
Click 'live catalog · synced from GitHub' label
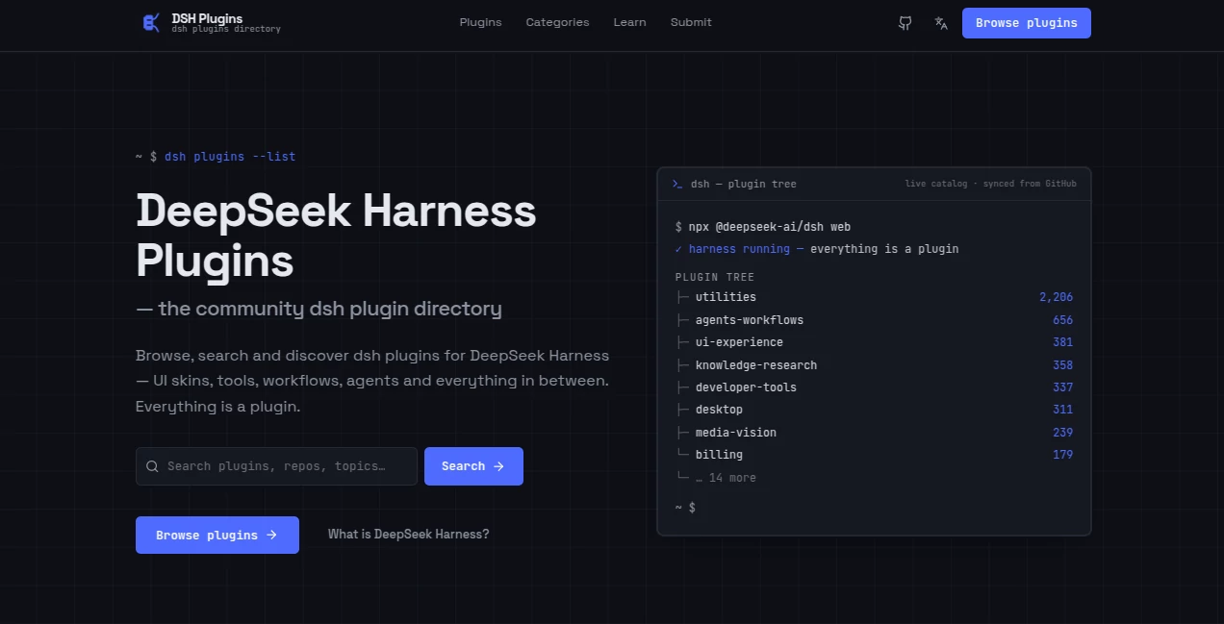pyautogui.click(x=990, y=184)
